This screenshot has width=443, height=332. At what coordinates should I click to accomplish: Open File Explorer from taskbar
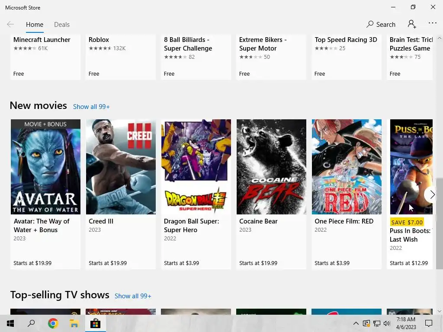coord(74,323)
